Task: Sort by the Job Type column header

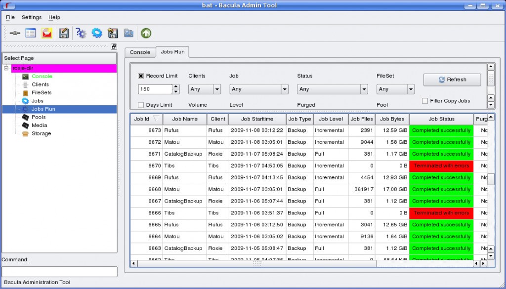Action: point(300,119)
